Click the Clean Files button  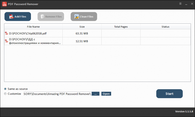(84, 16)
